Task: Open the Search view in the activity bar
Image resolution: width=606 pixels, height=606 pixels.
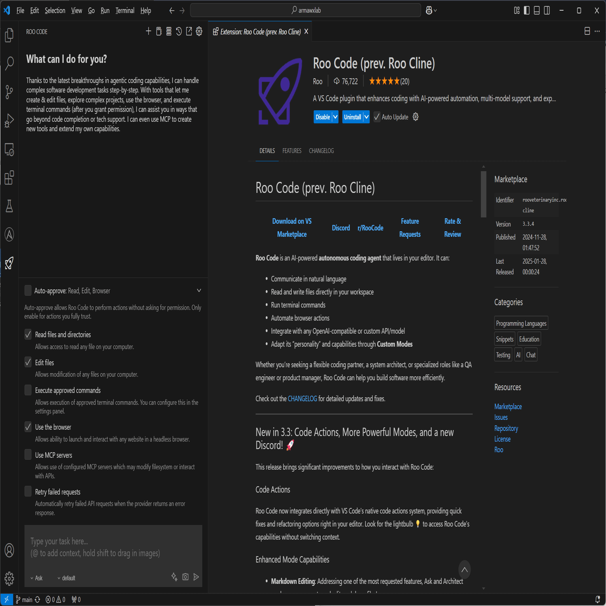Action: pos(9,63)
